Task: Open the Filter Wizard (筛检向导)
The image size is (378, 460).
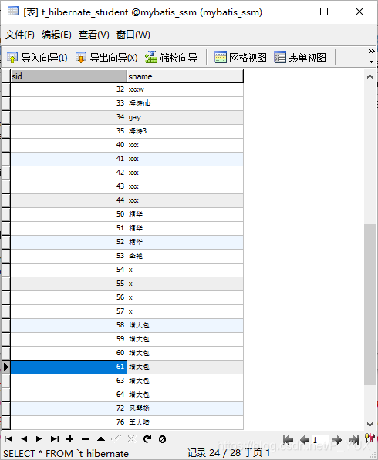Action: coord(171,58)
